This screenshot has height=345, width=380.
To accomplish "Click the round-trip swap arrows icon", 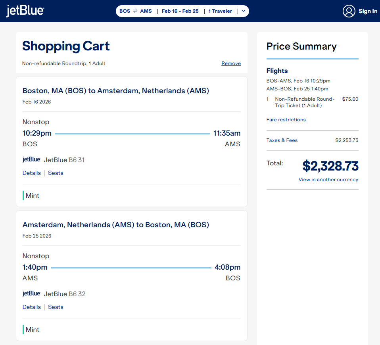I will (x=135, y=11).
